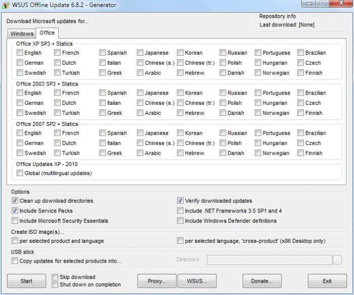354x295 pixels.
Task: Check Turkish under Office 2003 SP3
Action: [58, 113]
